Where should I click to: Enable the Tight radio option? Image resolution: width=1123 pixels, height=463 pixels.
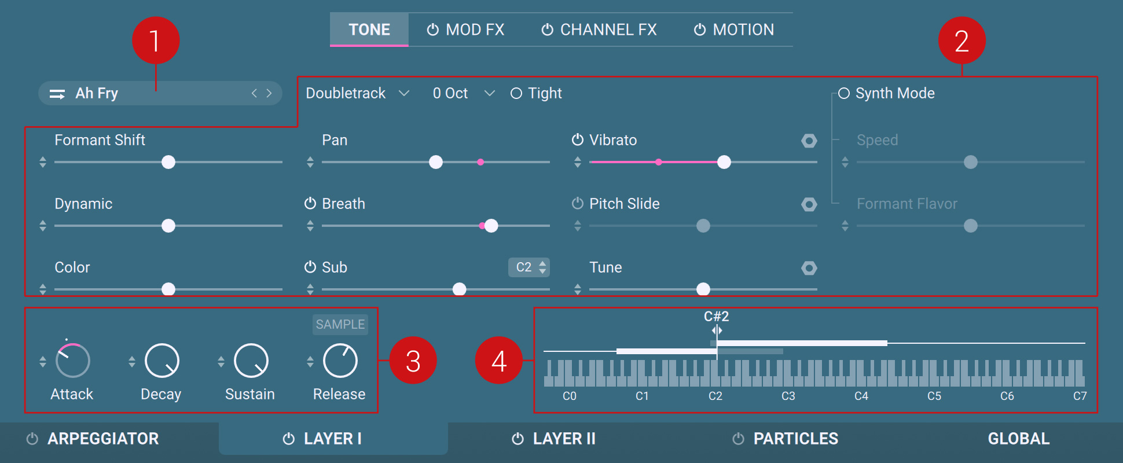516,94
